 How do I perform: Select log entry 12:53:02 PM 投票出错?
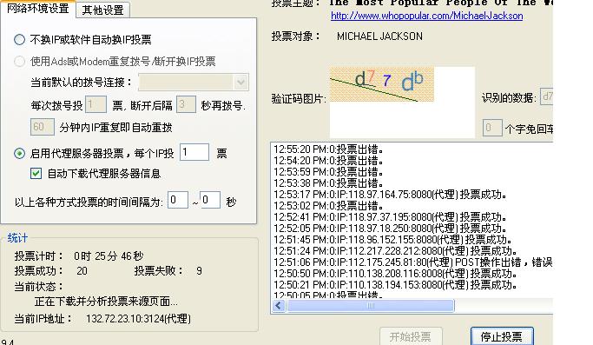[329, 206]
